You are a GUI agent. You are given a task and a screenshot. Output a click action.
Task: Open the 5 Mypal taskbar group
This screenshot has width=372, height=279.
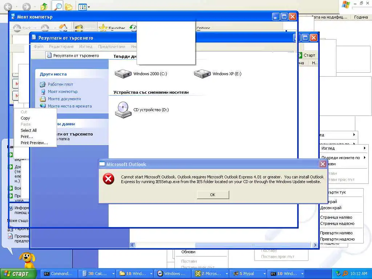[246, 274]
